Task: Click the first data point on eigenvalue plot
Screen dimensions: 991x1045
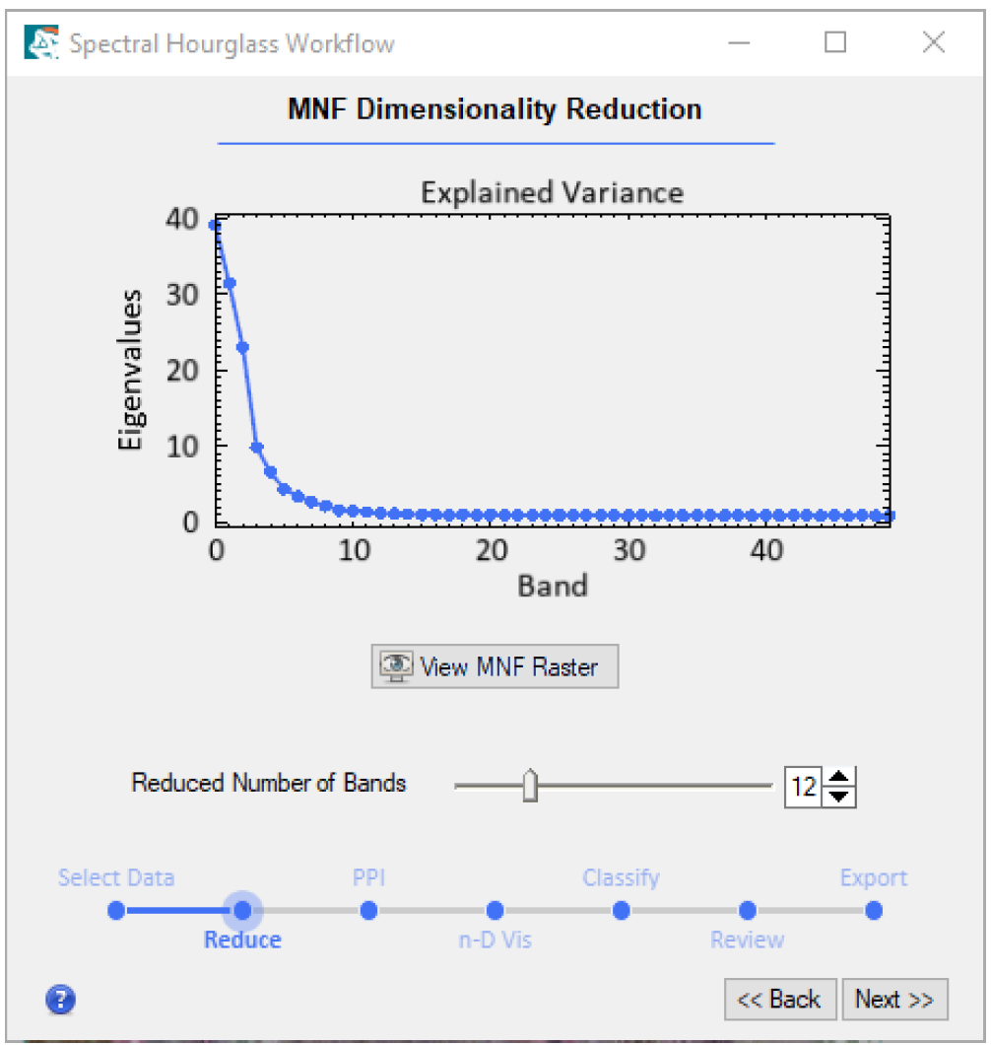Action: pyautogui.click(x=216, y=226)
